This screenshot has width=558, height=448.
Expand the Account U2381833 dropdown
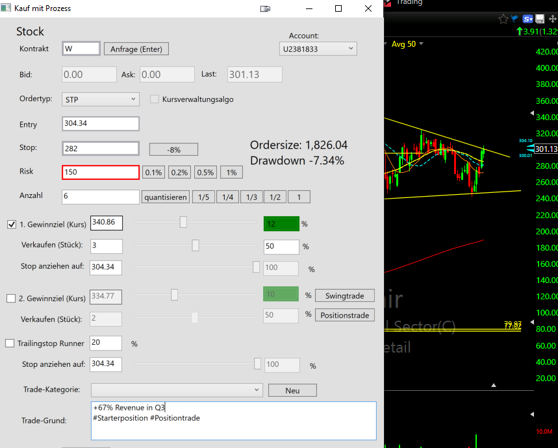[318, 49]
